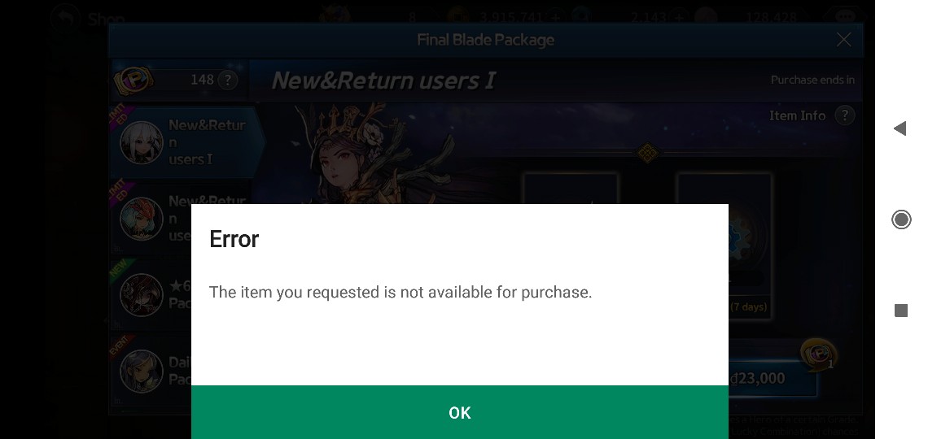Viewport: 928px width, 439px height.
Task: Tap the Android back navigation triangle
Action: [900, 128]
